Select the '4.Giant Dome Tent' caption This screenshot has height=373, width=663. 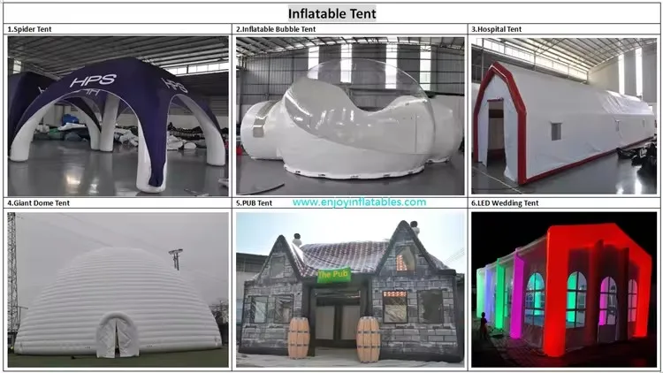click(x=39, y=203)
